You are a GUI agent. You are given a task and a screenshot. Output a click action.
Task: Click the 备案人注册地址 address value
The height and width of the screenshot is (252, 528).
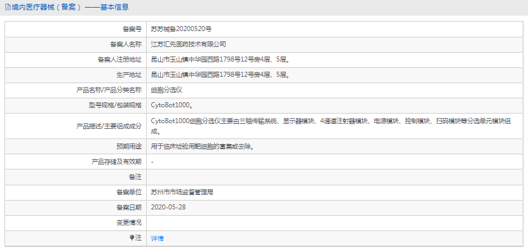[220, 60]
